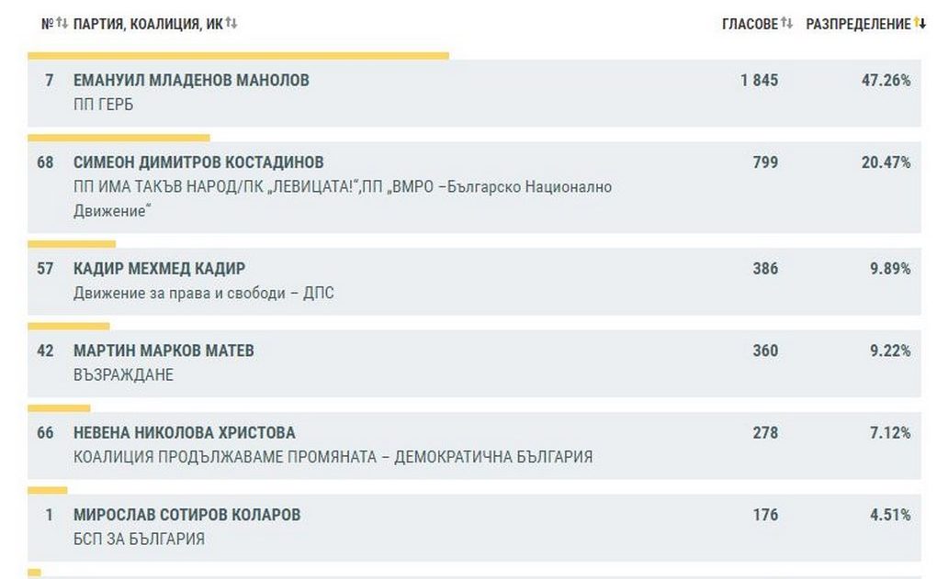Click yellow bar above Костадинов's row
This screenshot has width=937, height=579.
[x=119, y=138]
